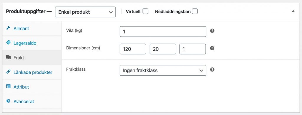Click the chain link icon for Länkade produkter

click(x=8, y=72)
